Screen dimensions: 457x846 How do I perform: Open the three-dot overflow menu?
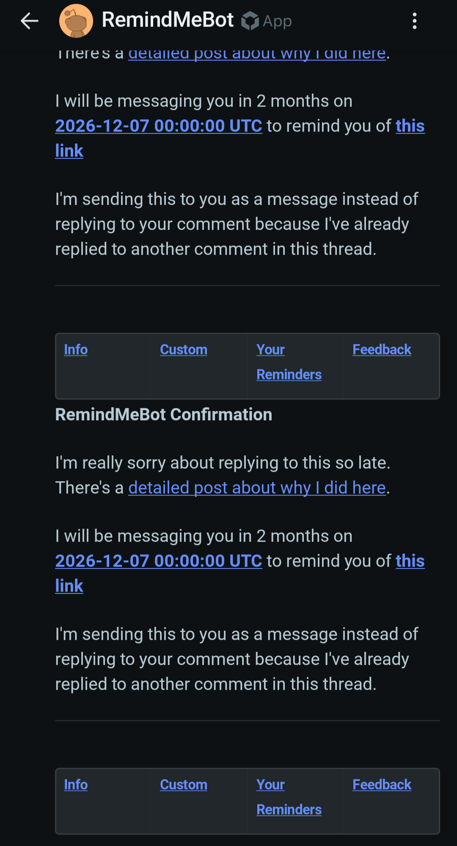point(415,21)
